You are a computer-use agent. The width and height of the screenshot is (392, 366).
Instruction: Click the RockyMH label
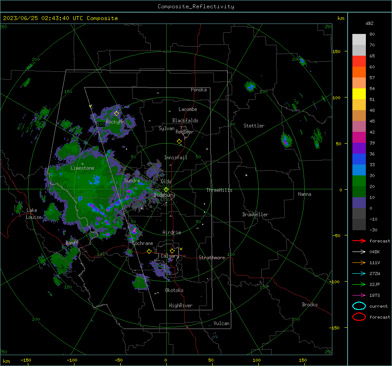click(115, 122)
